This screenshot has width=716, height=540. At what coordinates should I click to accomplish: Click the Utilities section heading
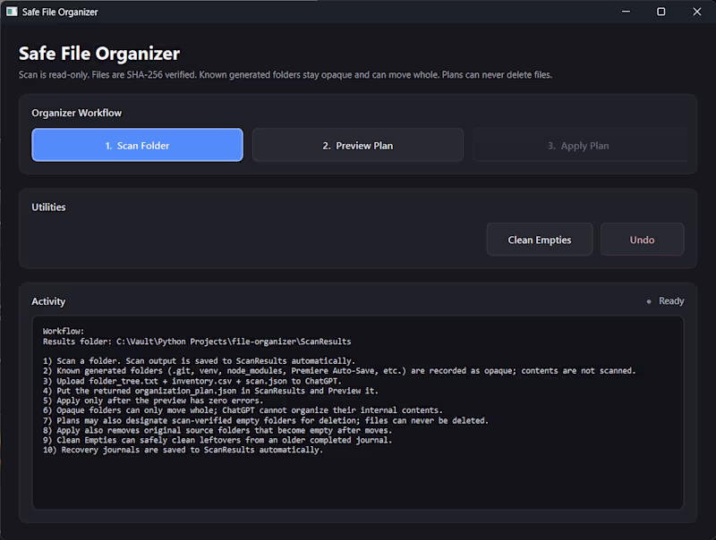click(x=48, y=207)
